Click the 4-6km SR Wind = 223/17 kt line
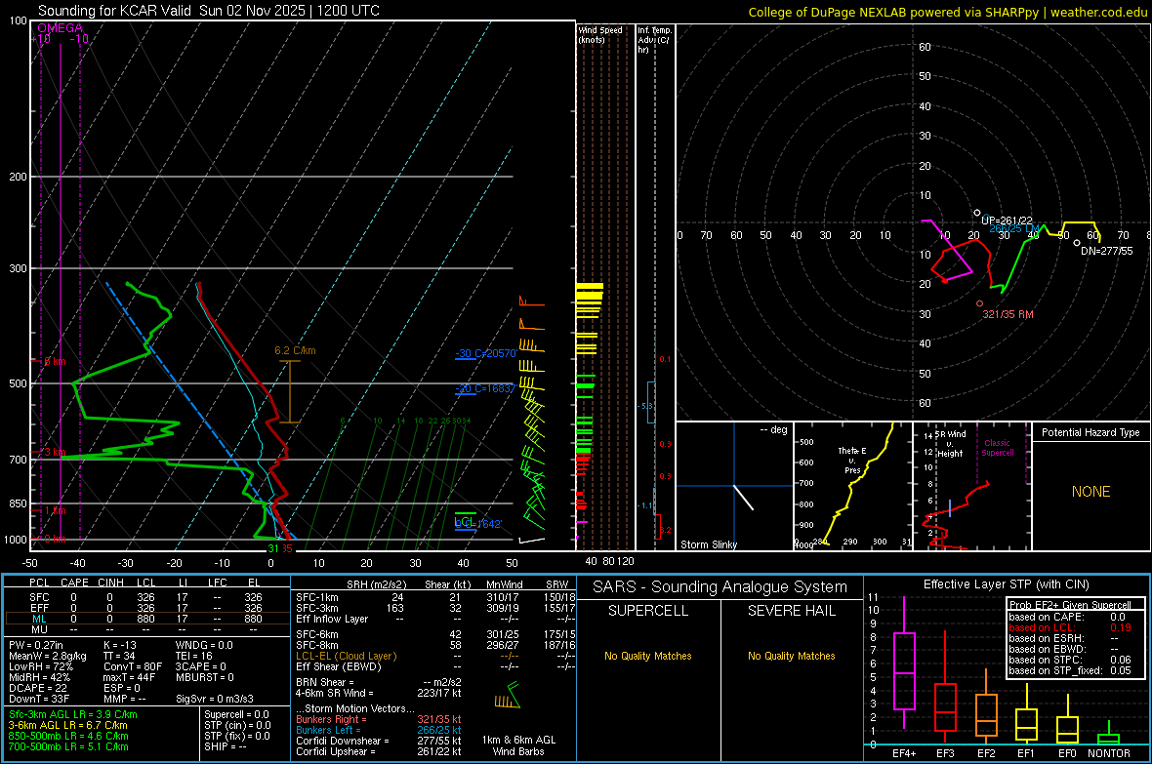Viewport: 1152px width, 764px height. (x=379, y=693)
